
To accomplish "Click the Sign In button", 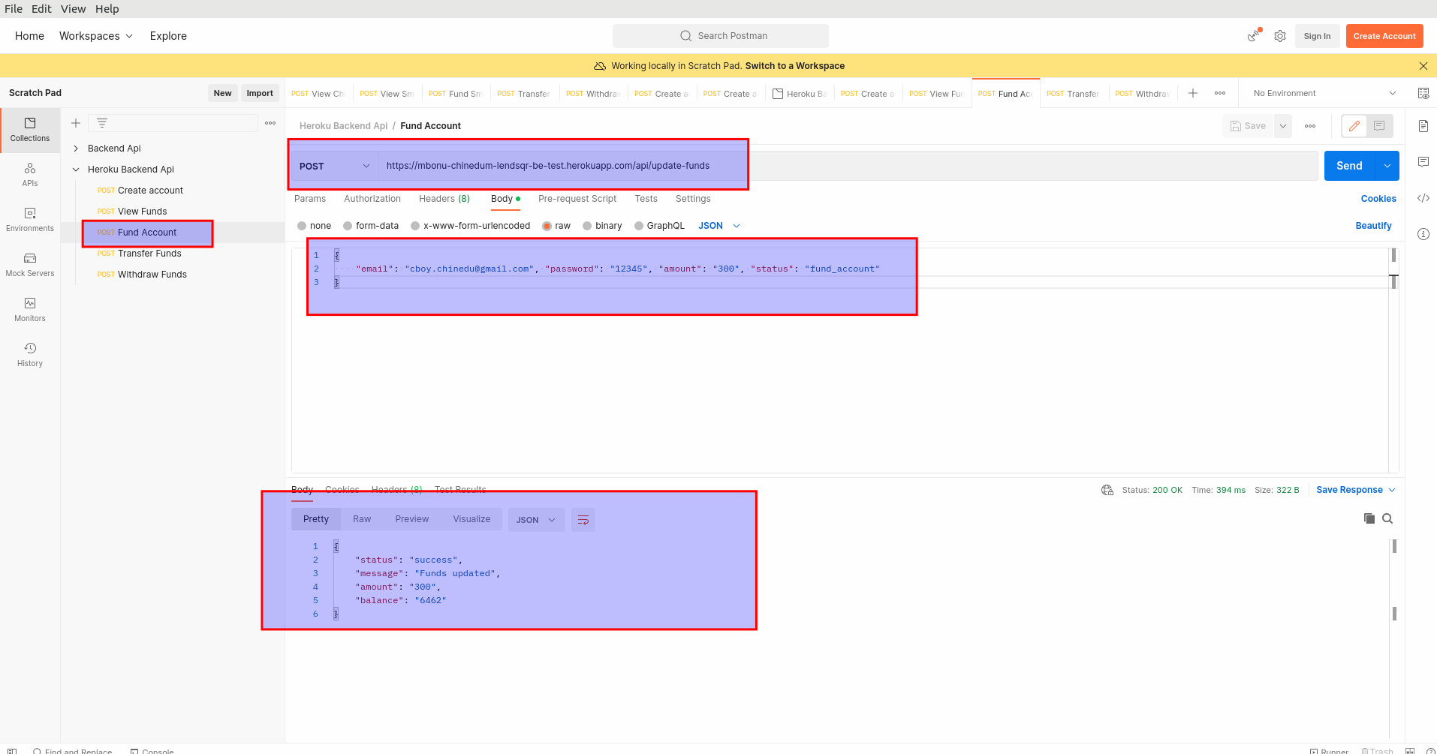I will click(1317, 36).
